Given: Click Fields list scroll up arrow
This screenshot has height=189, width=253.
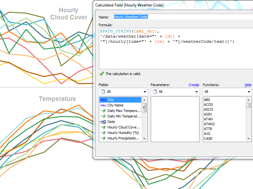Looking at the screenshot, I should pos(144,100).
